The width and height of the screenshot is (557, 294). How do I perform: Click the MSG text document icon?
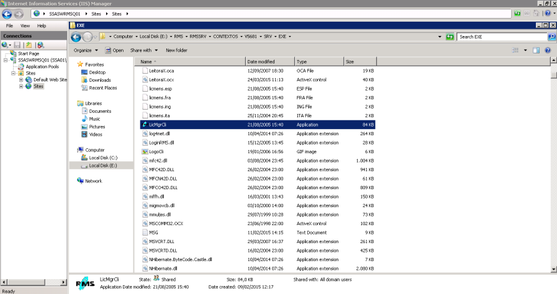[x=145, y=233]
